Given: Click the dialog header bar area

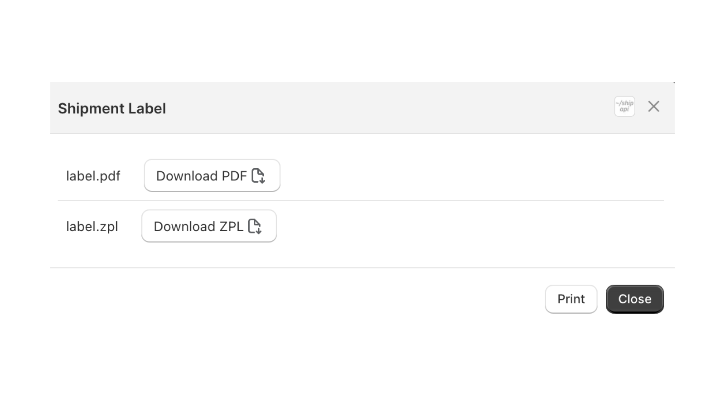Looking at the screenshot, I should pyautogui.click(x=362, y=108).
